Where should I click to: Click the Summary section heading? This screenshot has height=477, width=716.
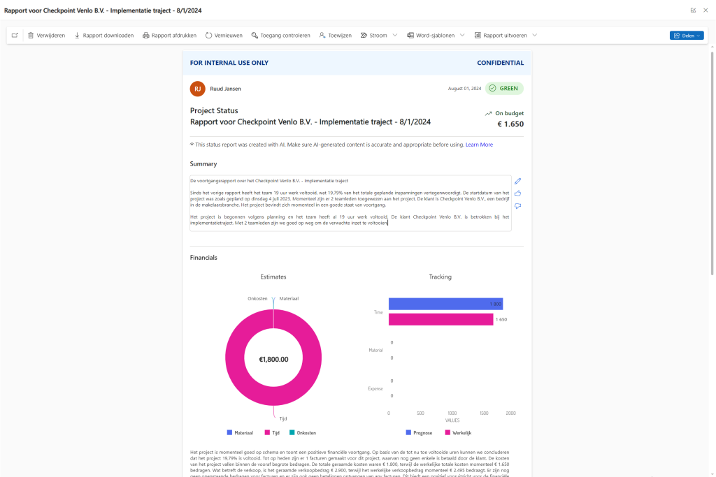203,163
